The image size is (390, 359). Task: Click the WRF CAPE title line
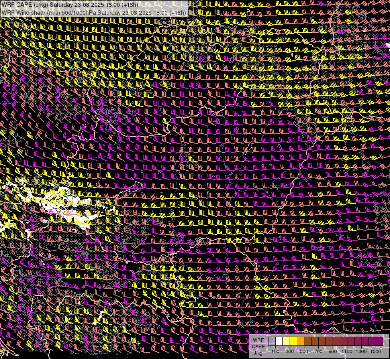click(70, 5)
